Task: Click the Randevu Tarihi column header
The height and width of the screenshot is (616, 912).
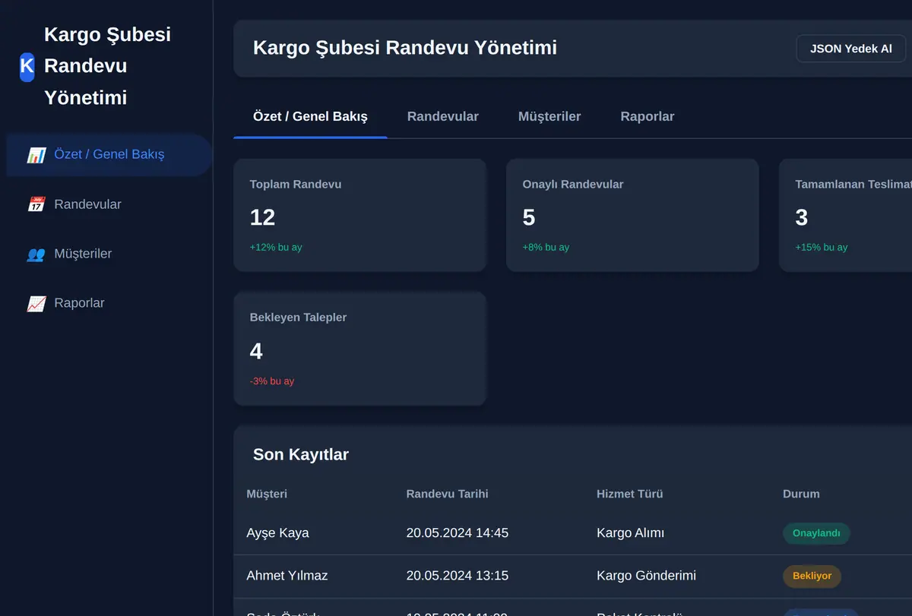Action: click(447, 494)
